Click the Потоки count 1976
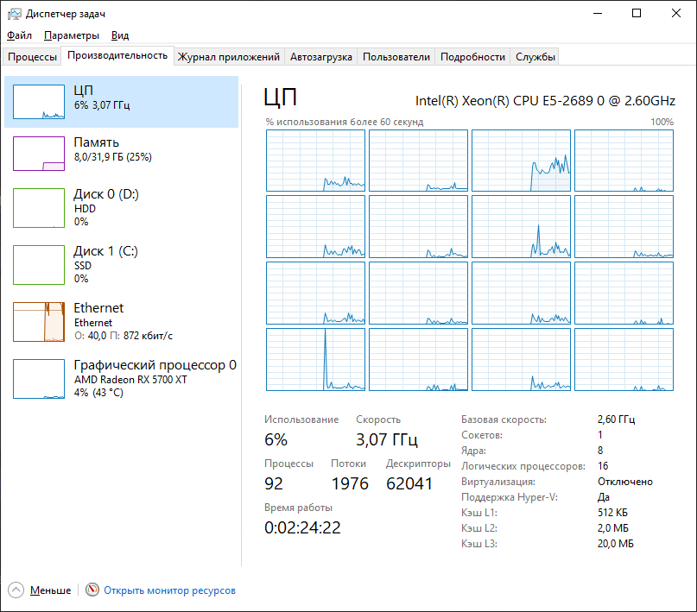The image size is (697, 612). click(x=350, y=483)
